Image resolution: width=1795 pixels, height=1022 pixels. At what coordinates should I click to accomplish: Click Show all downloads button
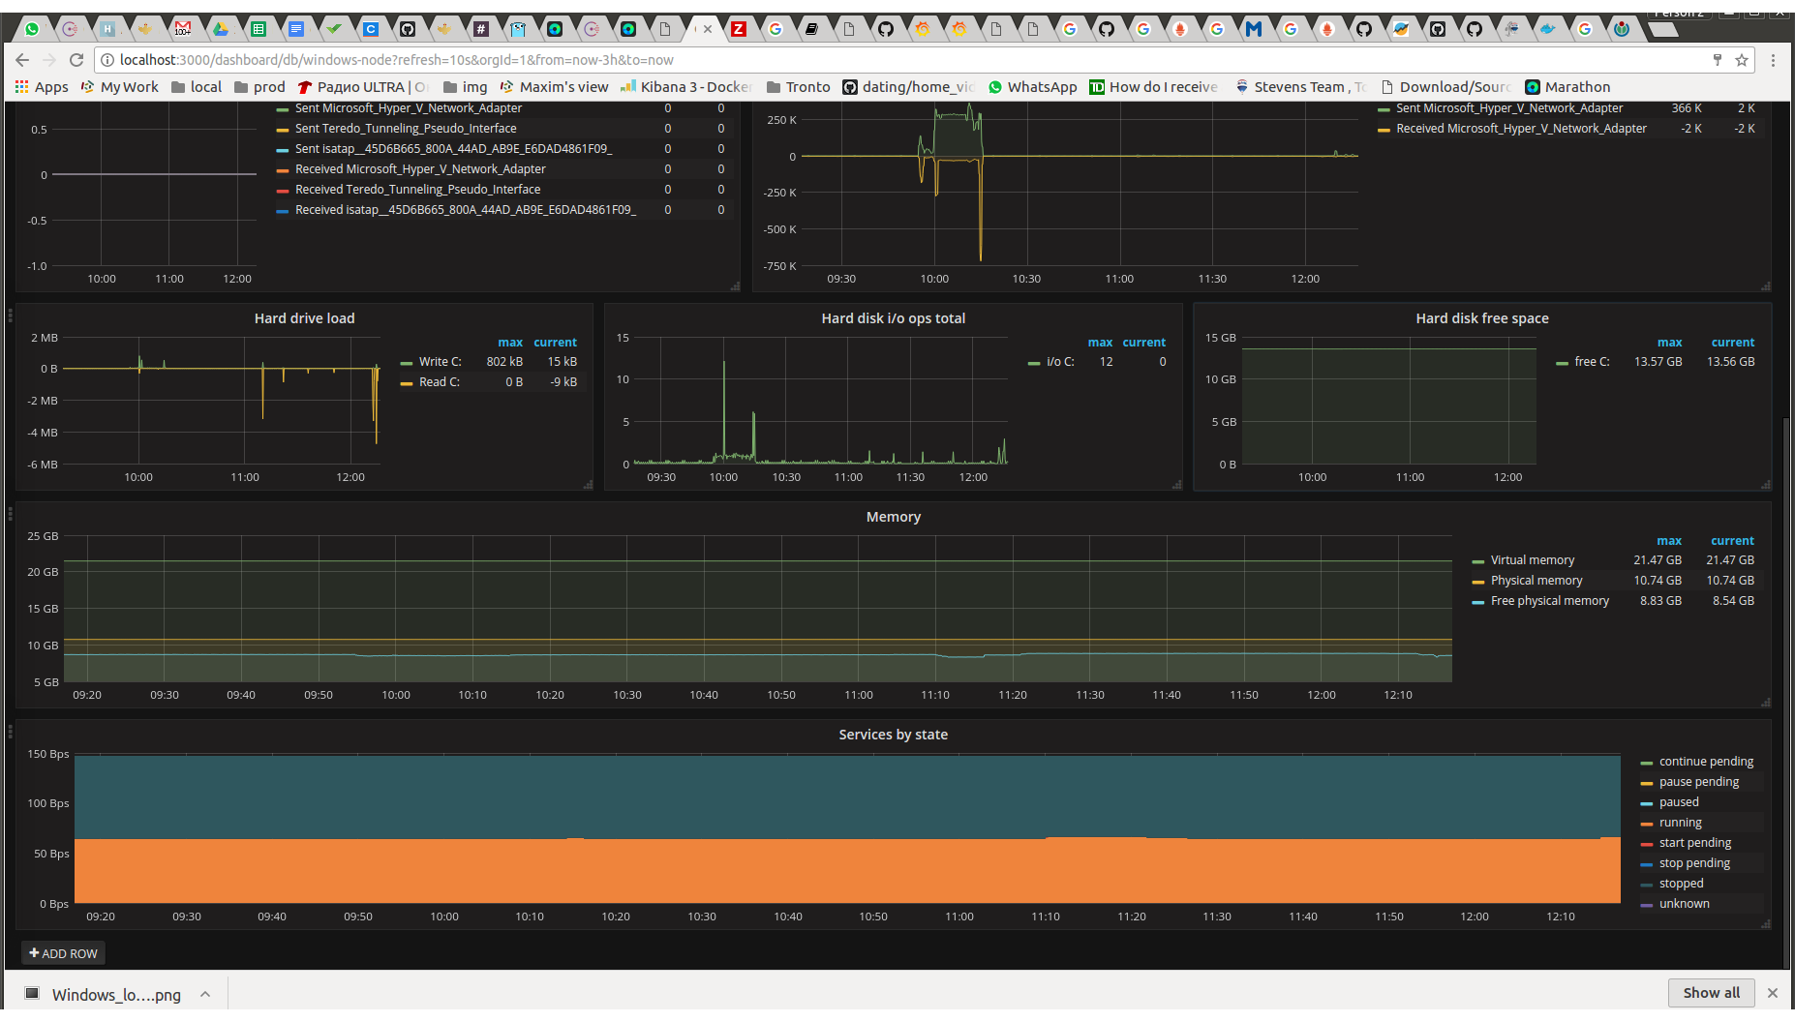tap(1711, 993)
